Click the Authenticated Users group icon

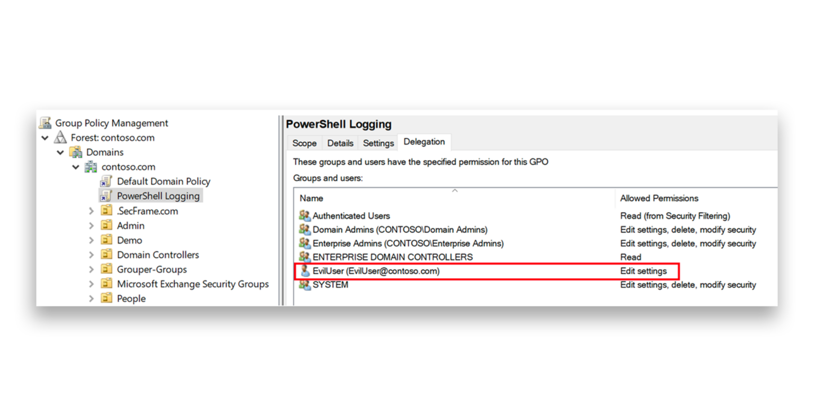[304, 216]
